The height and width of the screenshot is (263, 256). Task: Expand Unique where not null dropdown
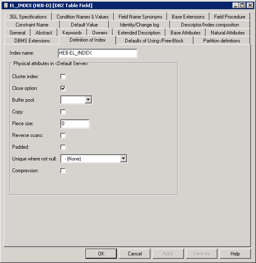(123, 159)
